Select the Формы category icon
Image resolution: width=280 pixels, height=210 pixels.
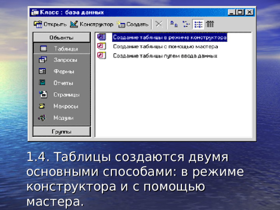click(42, 71)
